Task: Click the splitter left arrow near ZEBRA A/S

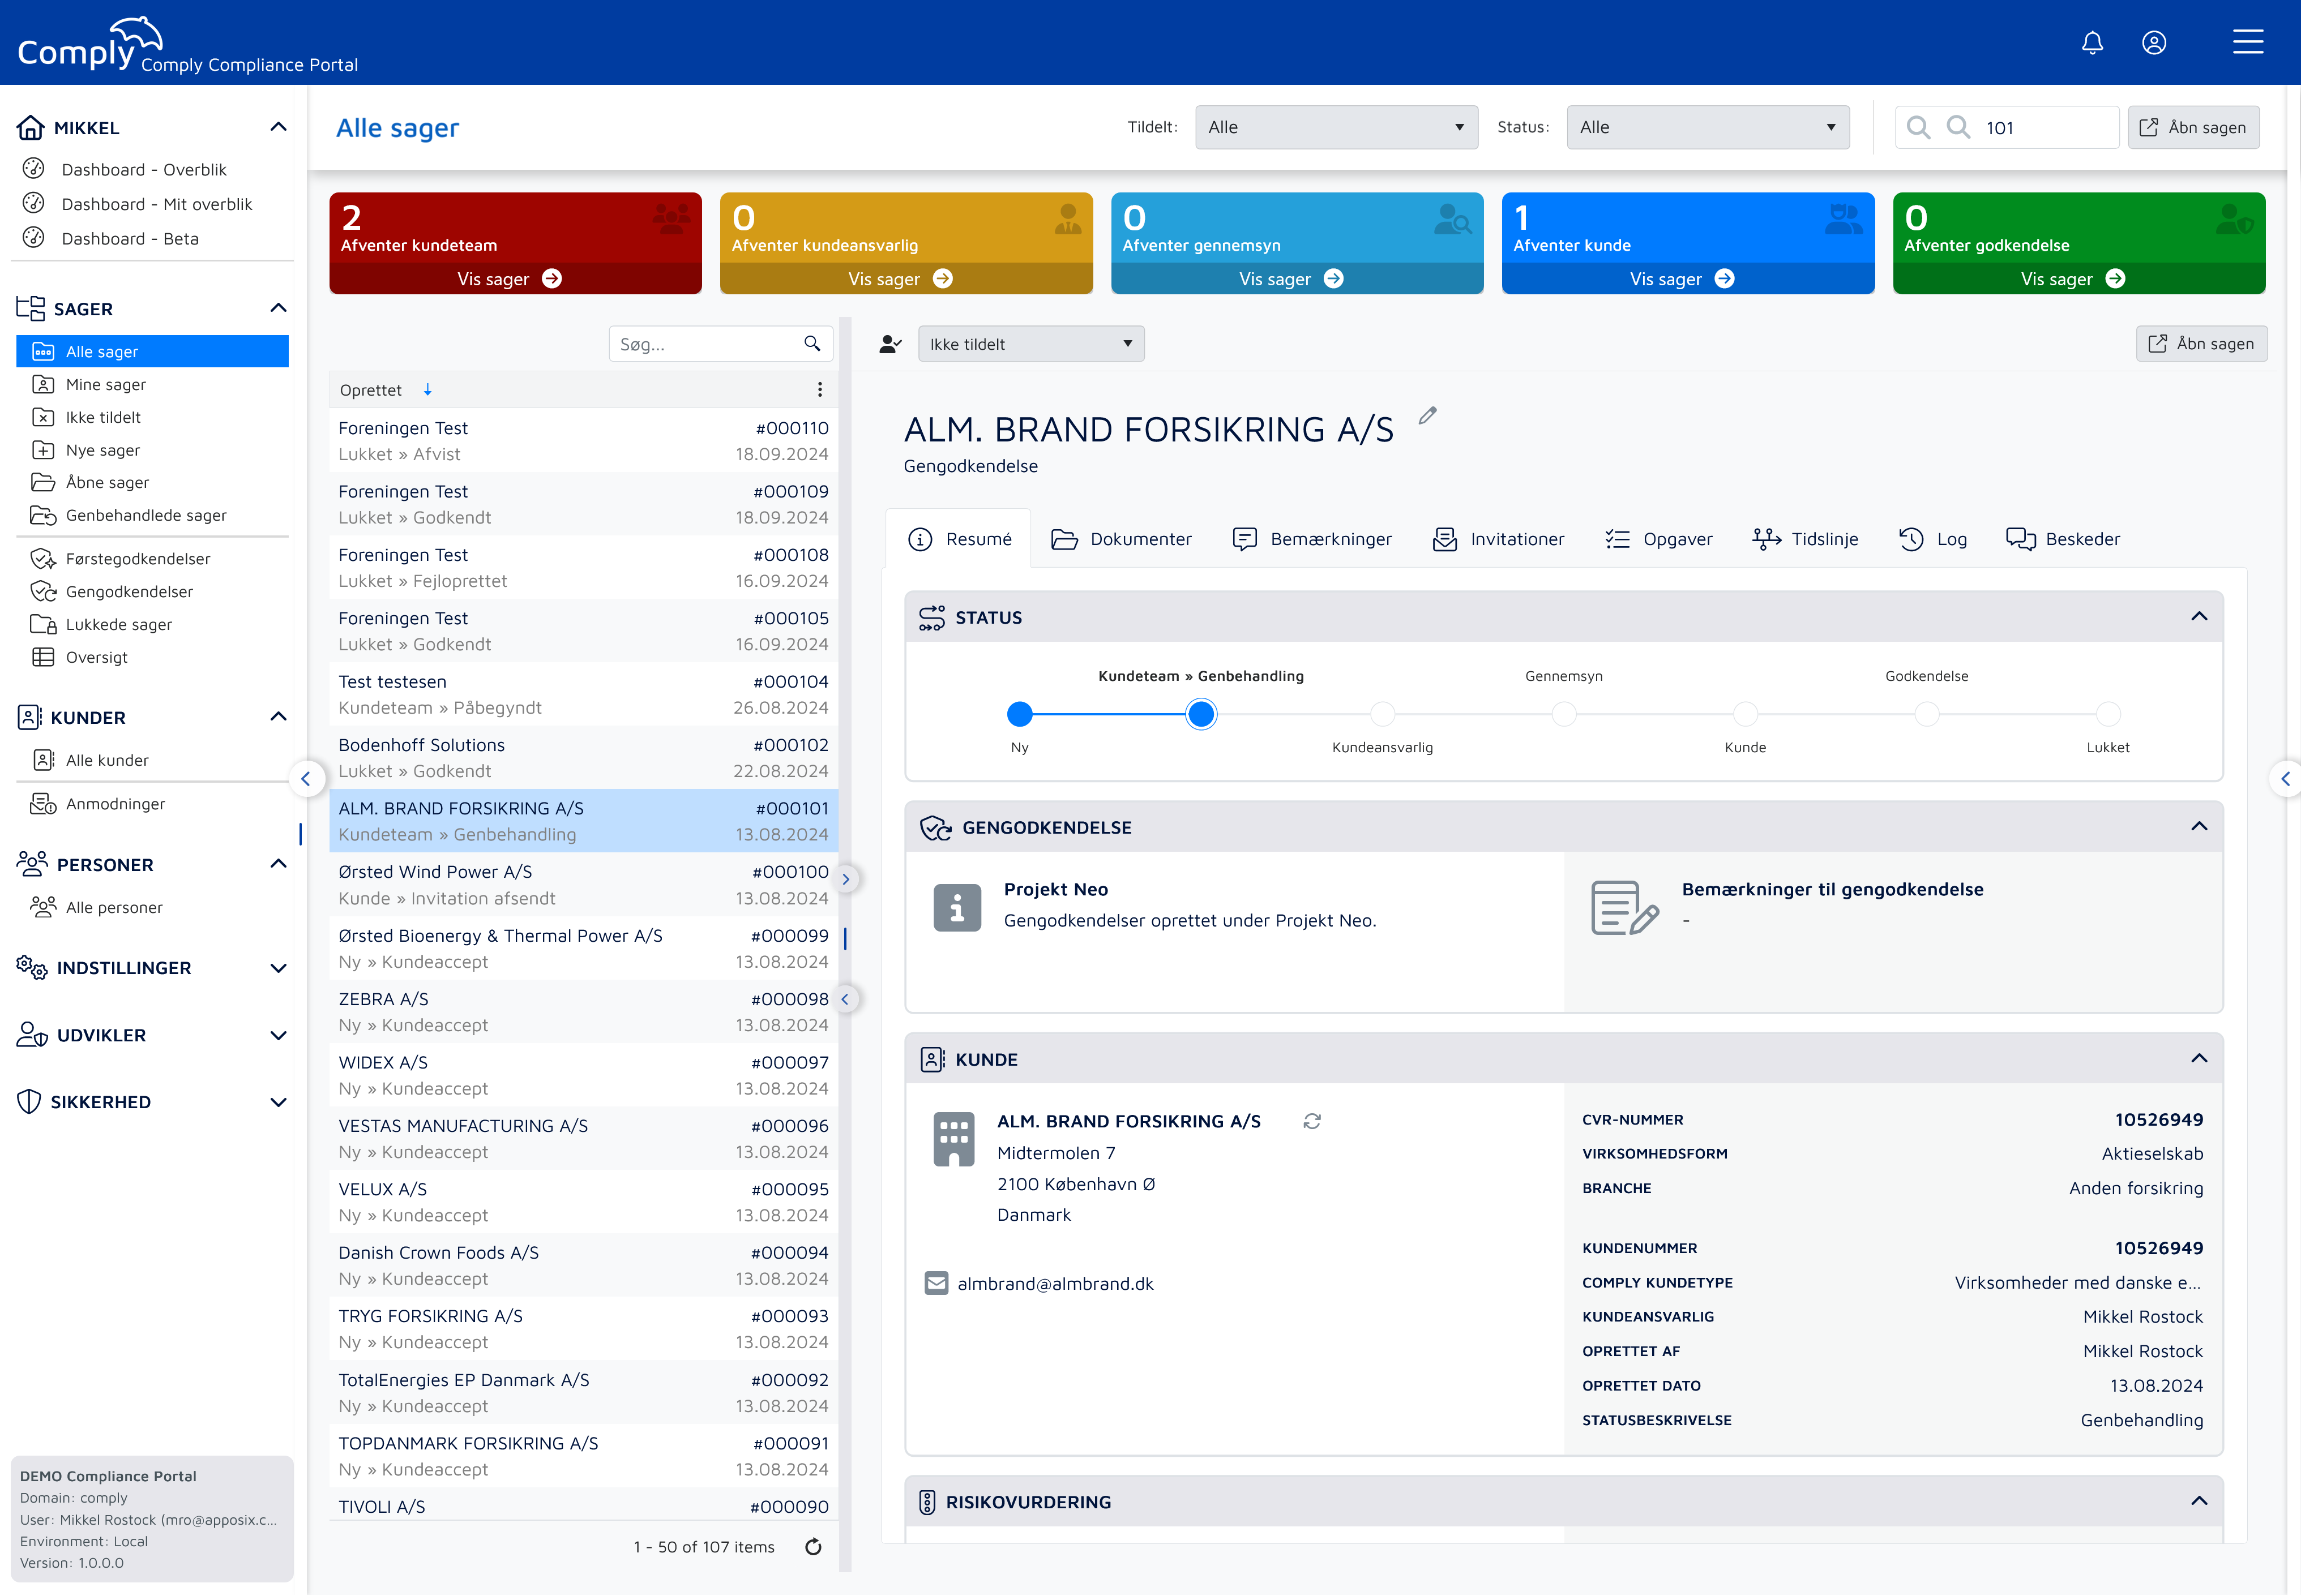Action: [x=845, y=999]
